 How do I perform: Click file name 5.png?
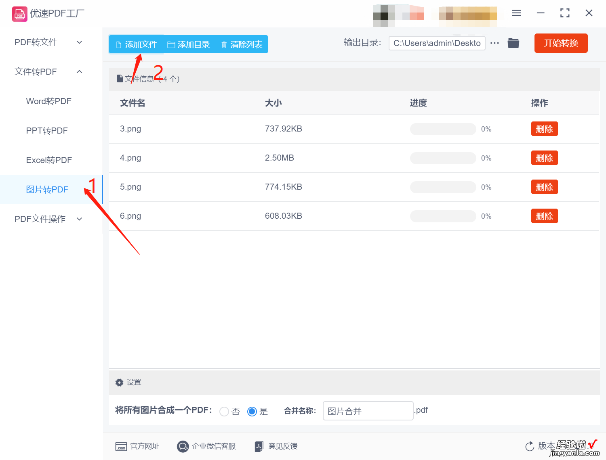pos(130,187)
